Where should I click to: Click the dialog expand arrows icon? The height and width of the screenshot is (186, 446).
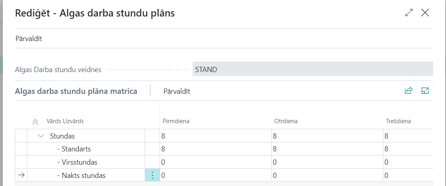tap(409, 13)
